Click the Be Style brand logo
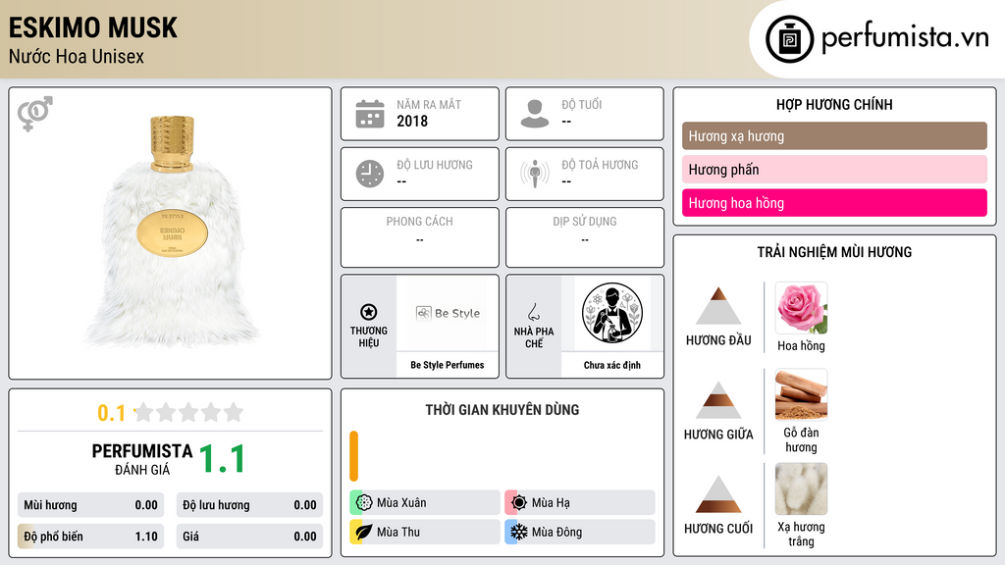1005x565 pixels. click(x=448, y=313)
